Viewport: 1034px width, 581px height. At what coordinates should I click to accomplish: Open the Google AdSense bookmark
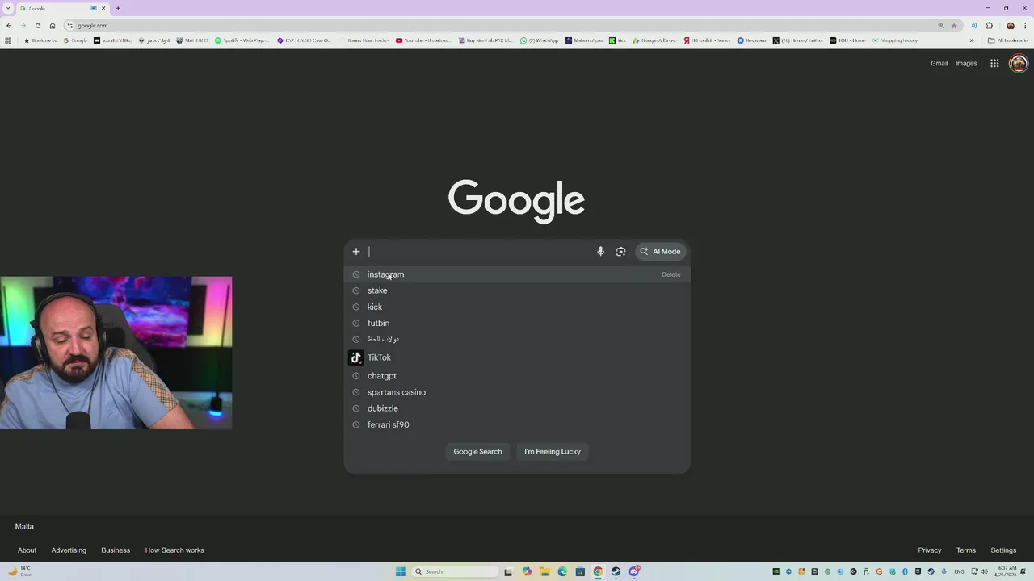(654, 40)
